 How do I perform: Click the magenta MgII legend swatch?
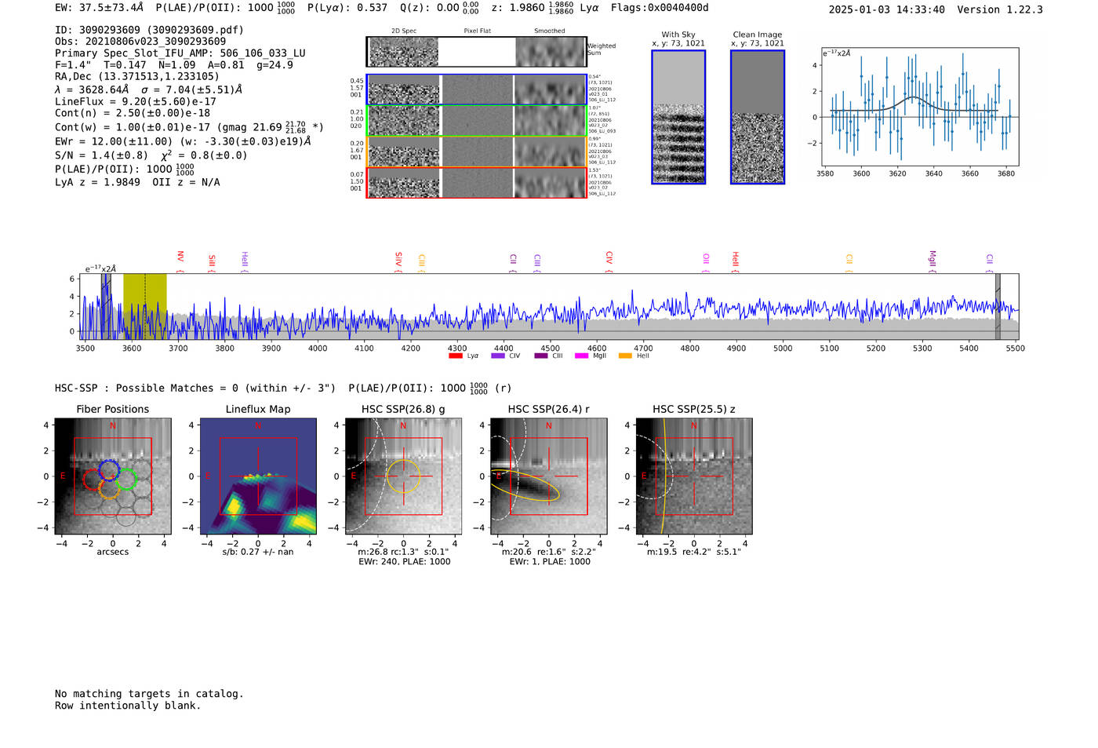coord(581,356)
